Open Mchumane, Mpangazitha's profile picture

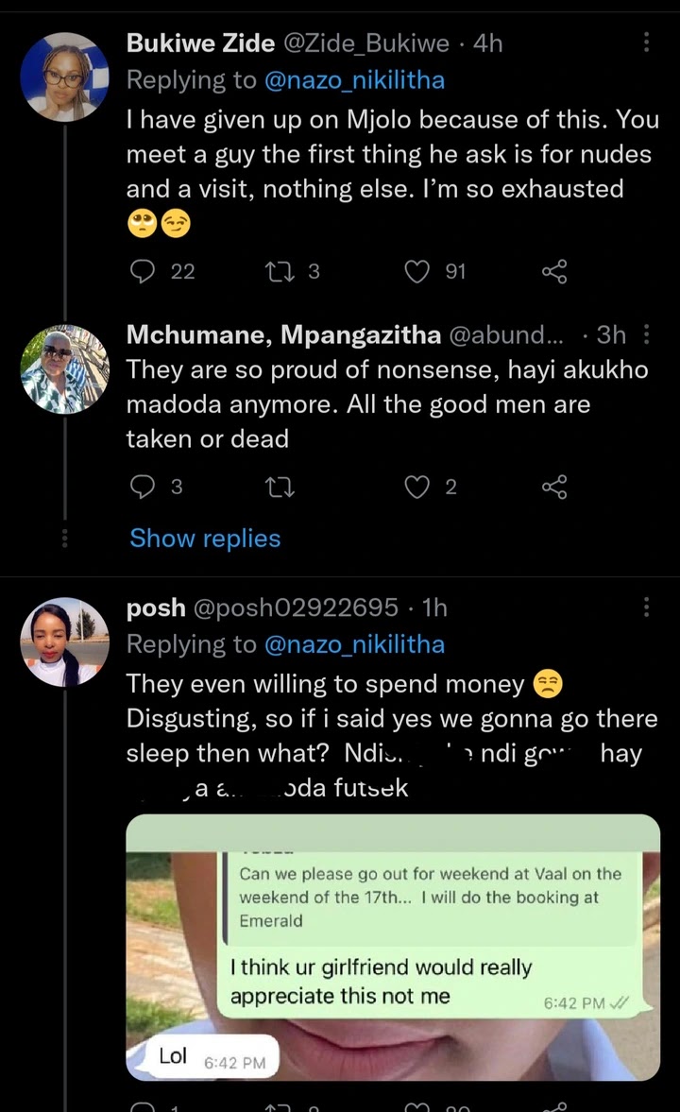[x=65, y=369]
